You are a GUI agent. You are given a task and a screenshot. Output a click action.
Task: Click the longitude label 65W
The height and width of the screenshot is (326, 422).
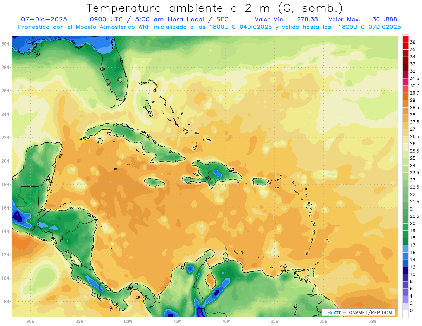(x=275, y=321)
